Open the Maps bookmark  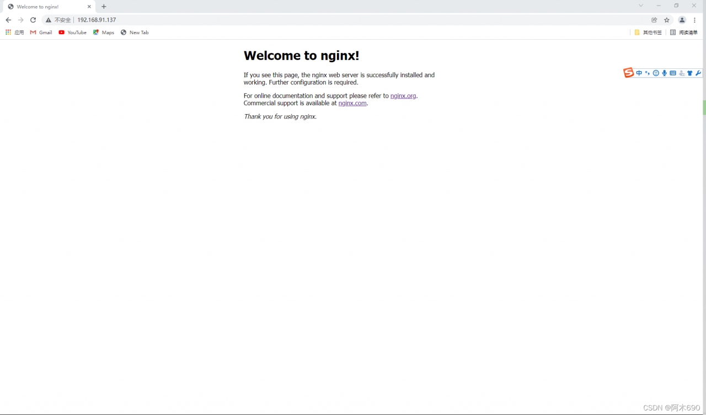[x=104, y=33]
